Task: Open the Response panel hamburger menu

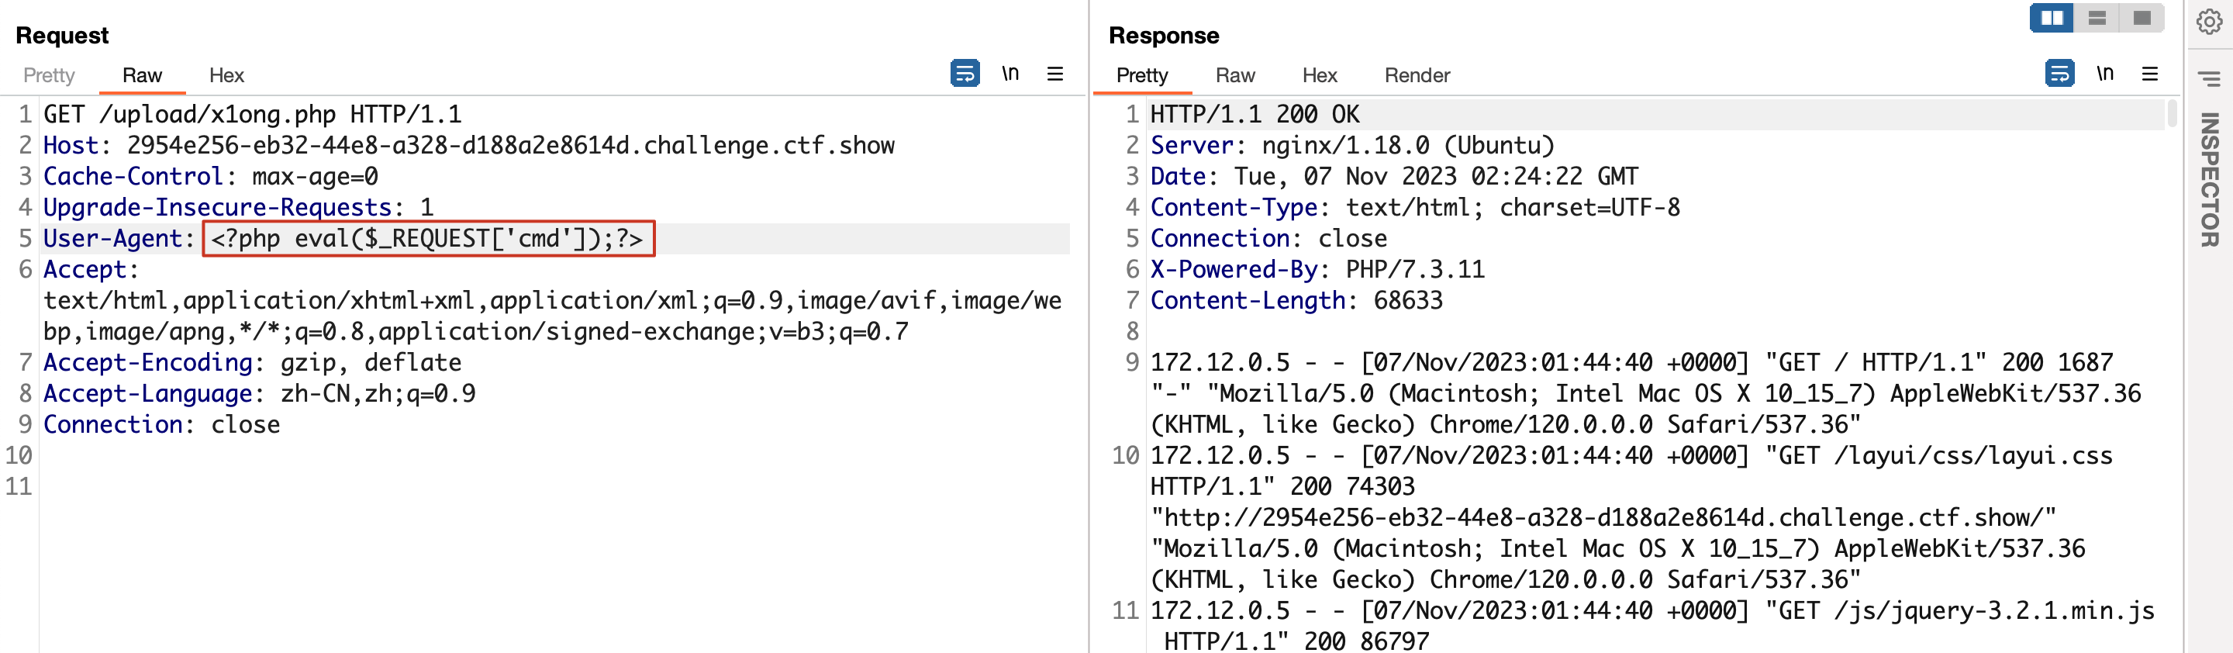Action: [x=2150, y=74]
